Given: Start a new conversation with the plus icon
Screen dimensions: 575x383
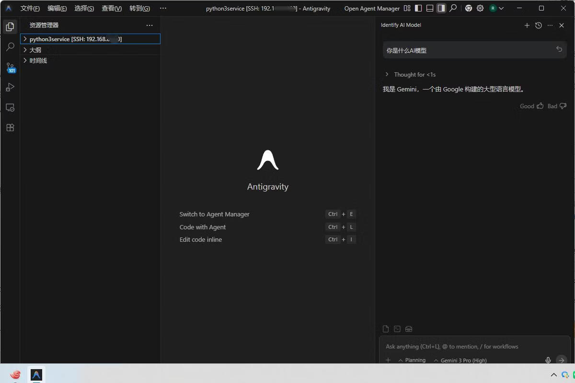Looking at the screenshot, I should coord(527,25).
